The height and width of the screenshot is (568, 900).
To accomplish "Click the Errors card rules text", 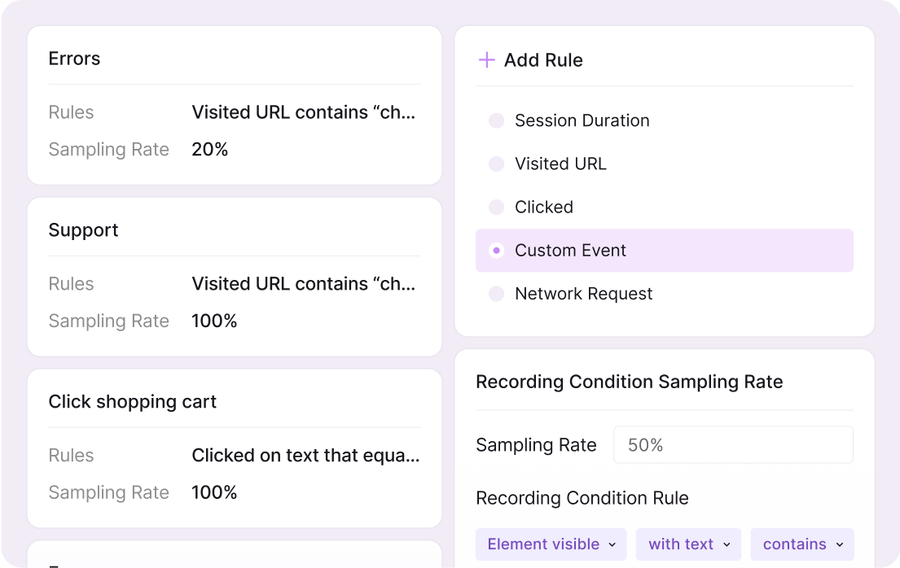I will [304, 112].
